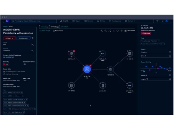Select the Relationships view option
The height and width of the screenshot is (130, 174).
(58, 31)
